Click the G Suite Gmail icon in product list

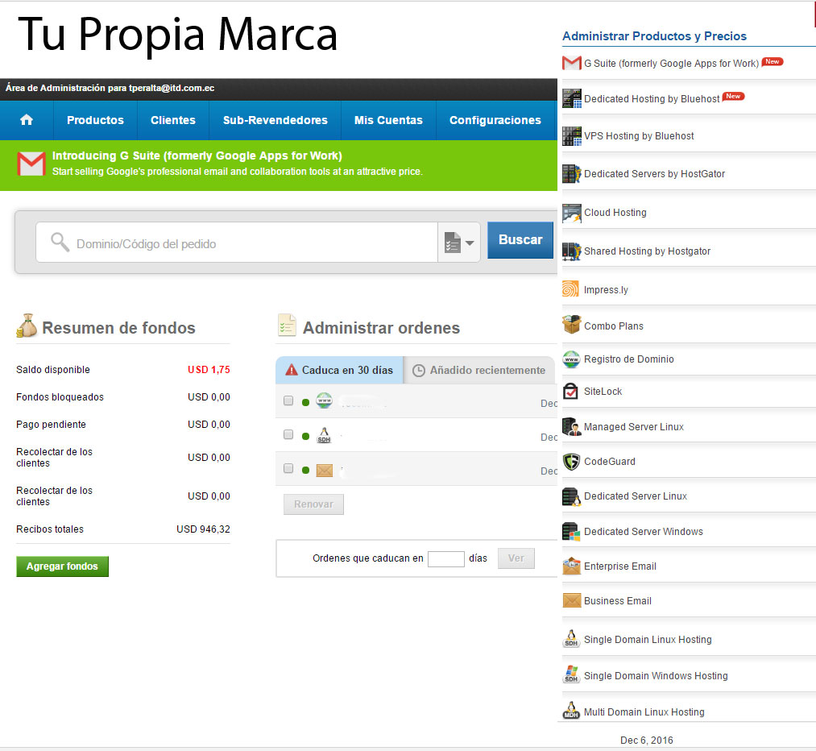[571, 63]
